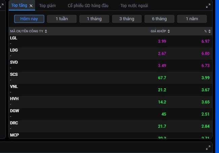Select the 6 tháng period

coord(159,19)
